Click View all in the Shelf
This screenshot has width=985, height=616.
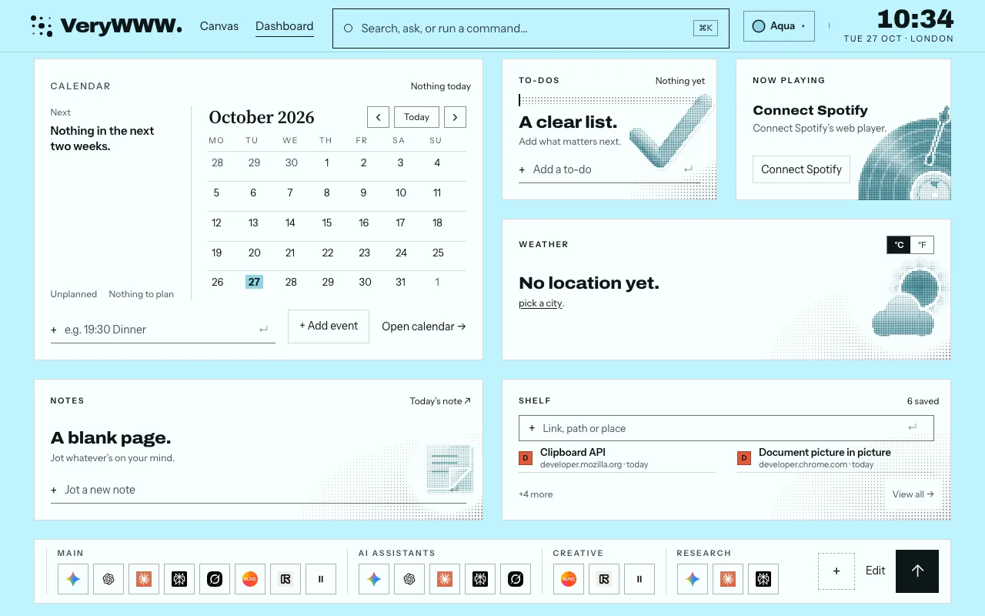pos(913,494)
